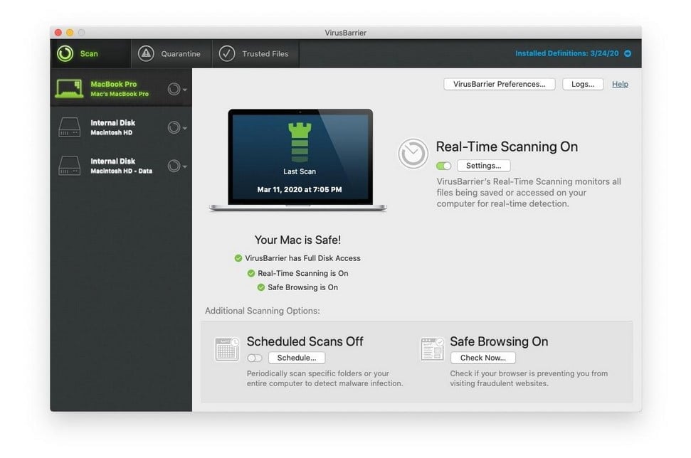691x458 pixels.
Task: Open the Trusted Files tab
Action: pos(255,54)
